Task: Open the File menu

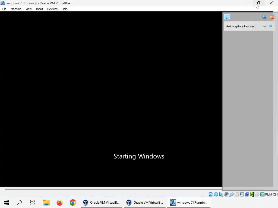Action: pyautogui.click(x=4, y=9)
